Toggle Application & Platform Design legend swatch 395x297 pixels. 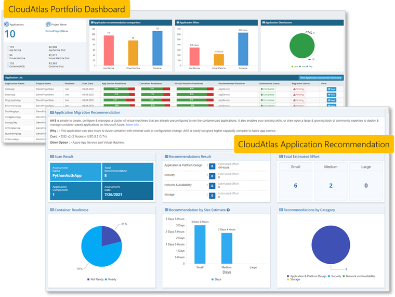288,276
